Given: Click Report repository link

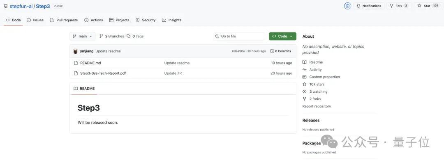Looking at the screenshot, I should (317, 106).
